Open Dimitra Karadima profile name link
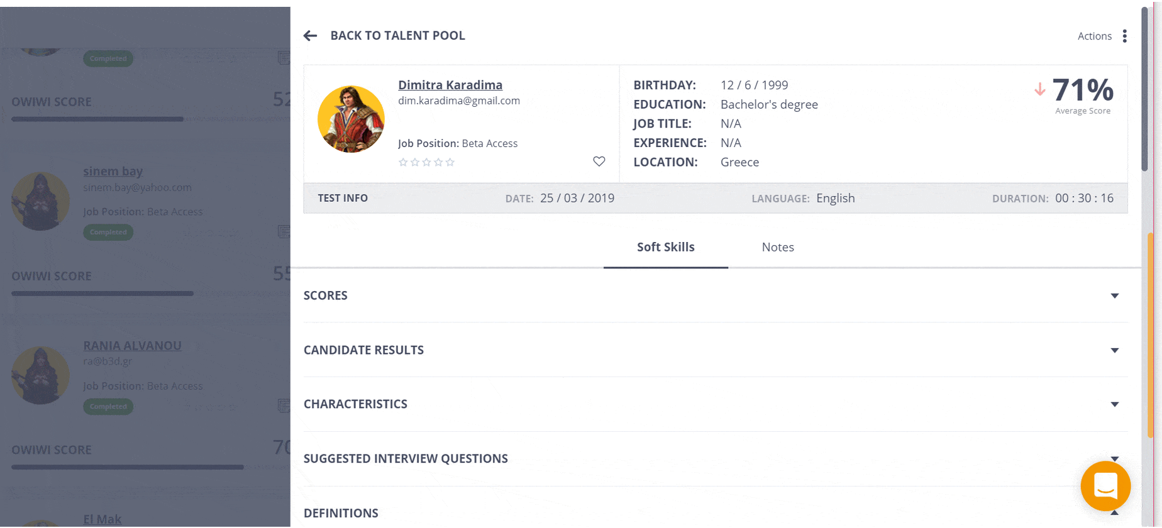Image resolution: width=1162 pixels, height=528 pixels. 450,85
